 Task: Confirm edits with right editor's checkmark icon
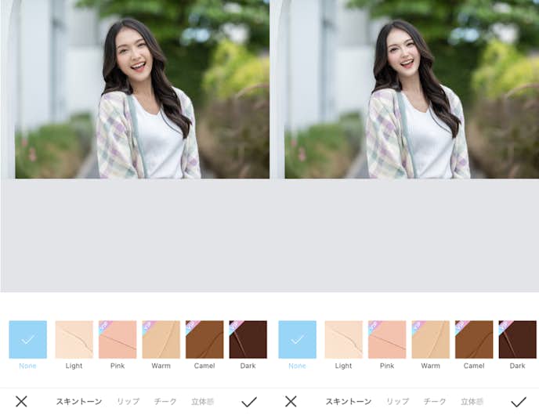coord(519,402)
